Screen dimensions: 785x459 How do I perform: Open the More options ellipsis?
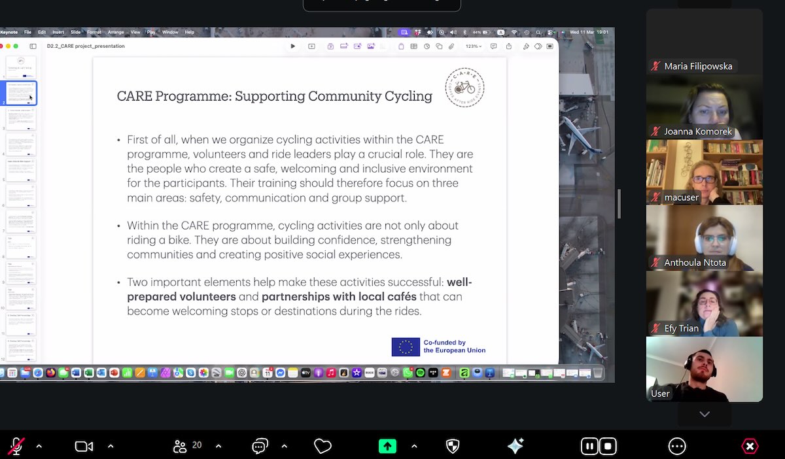(x=677, y=447)
